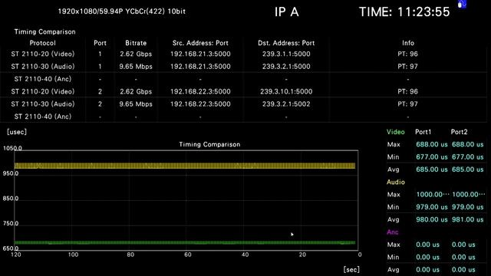The height and width of the screenshot is (276, 491).
Task: Click the green Video stats heading
Action: 396,132
